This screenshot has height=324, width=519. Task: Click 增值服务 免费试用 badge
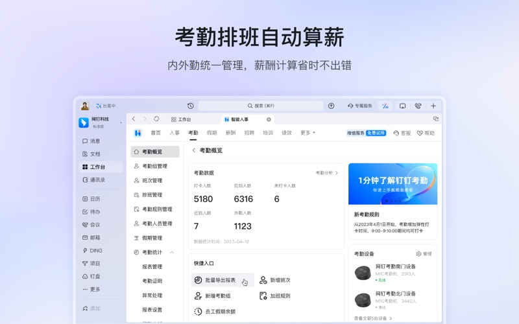click(x=366, y=133)
